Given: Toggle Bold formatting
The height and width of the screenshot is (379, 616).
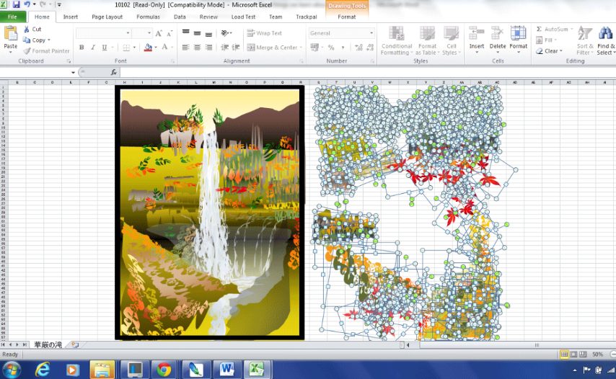Looking at the screenshot, I should [x=82, y=48].
